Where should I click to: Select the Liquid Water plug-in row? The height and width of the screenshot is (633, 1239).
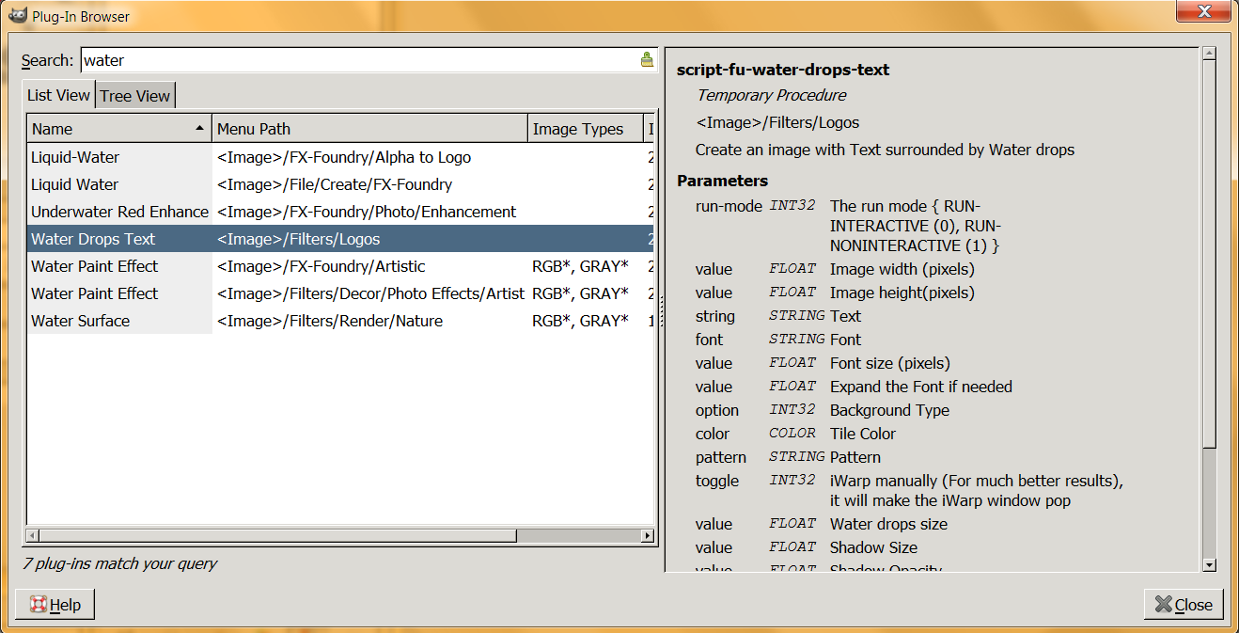point(340,184)
